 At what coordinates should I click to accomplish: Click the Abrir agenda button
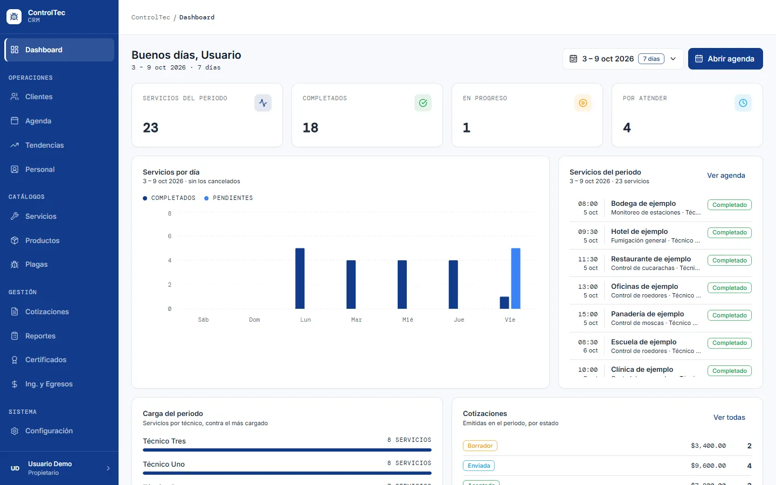(x=725, y=59)
